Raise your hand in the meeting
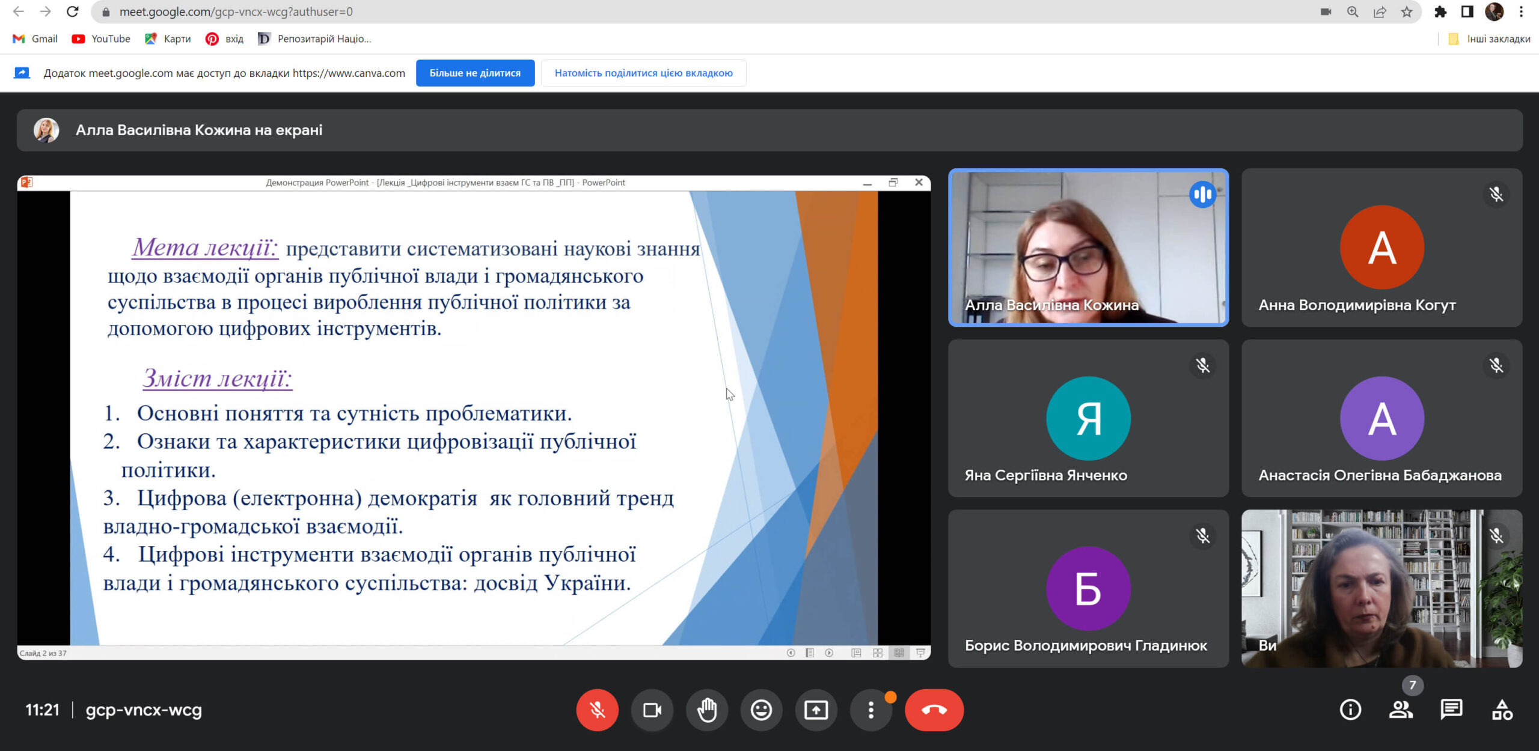The image size is (1539, 751). (x=706, y=710)
